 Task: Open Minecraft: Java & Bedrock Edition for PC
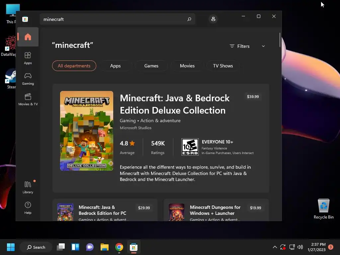102,210
